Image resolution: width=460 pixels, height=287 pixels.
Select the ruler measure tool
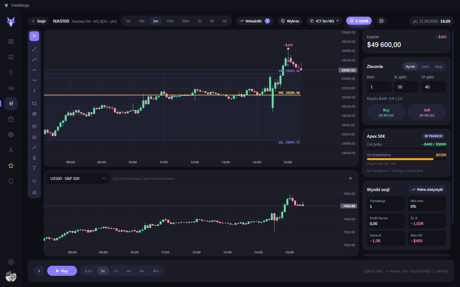34,148
